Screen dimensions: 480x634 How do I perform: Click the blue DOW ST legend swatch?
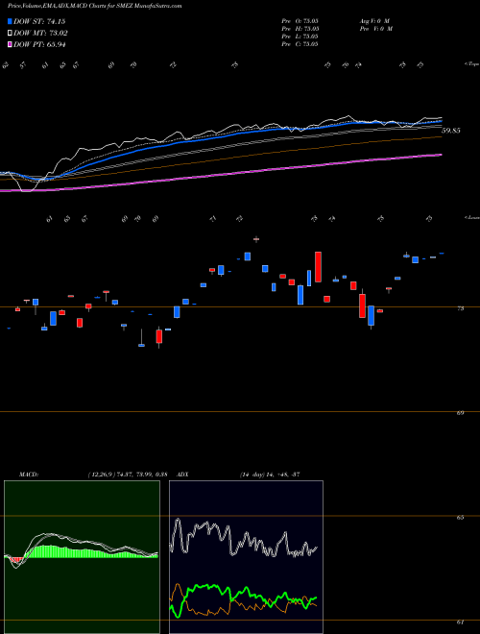click(x=10, y=21)
